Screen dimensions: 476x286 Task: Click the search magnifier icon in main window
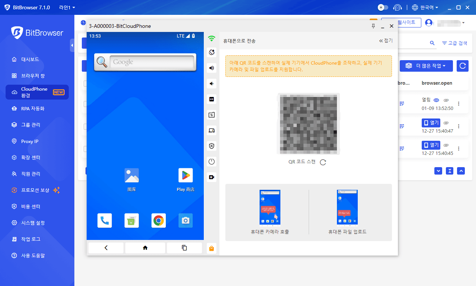432,43
